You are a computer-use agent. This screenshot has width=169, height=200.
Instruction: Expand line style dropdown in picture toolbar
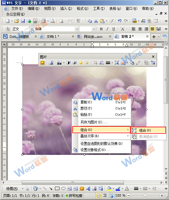(x=112, y=63)
